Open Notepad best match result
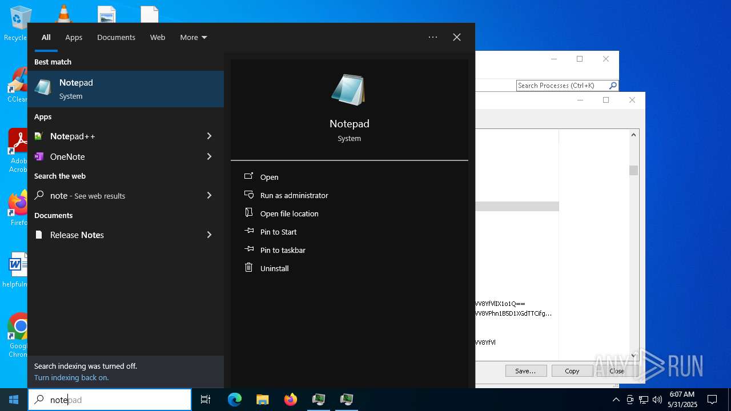 [126, 89]
